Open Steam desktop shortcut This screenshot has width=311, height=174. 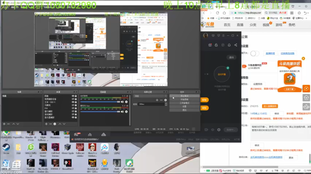point(6,149)
